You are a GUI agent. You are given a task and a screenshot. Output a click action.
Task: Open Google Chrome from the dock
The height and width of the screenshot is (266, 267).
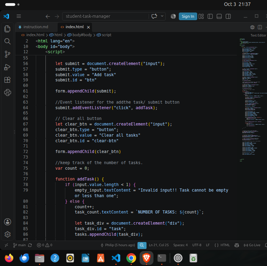[x=131, y=258]
